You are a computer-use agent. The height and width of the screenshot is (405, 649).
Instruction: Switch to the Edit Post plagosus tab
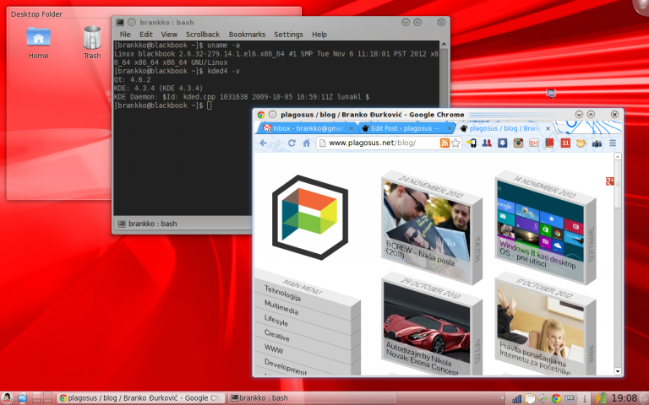pyautogui.click(x=406, y=128)
